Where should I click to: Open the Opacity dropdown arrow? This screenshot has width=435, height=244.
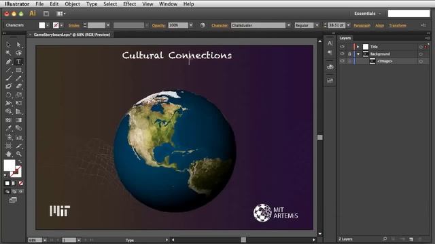(191, 25)
